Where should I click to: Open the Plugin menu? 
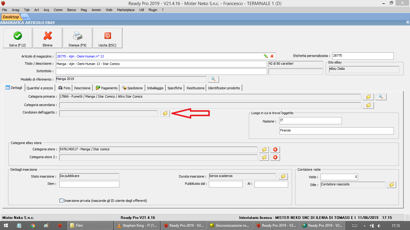point(153,10)
